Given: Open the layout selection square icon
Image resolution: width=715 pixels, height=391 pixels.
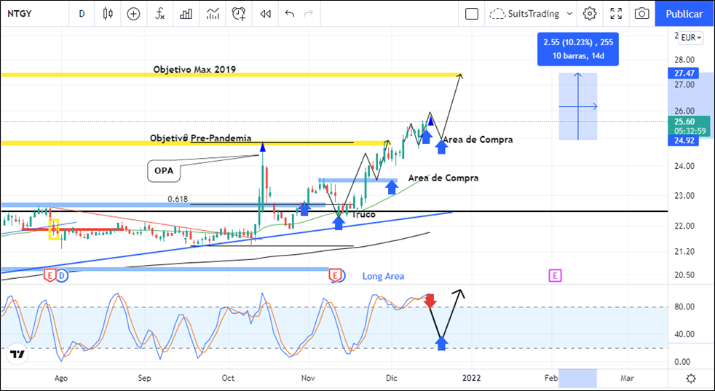Looking at the screenshot, I should [472, 14].
